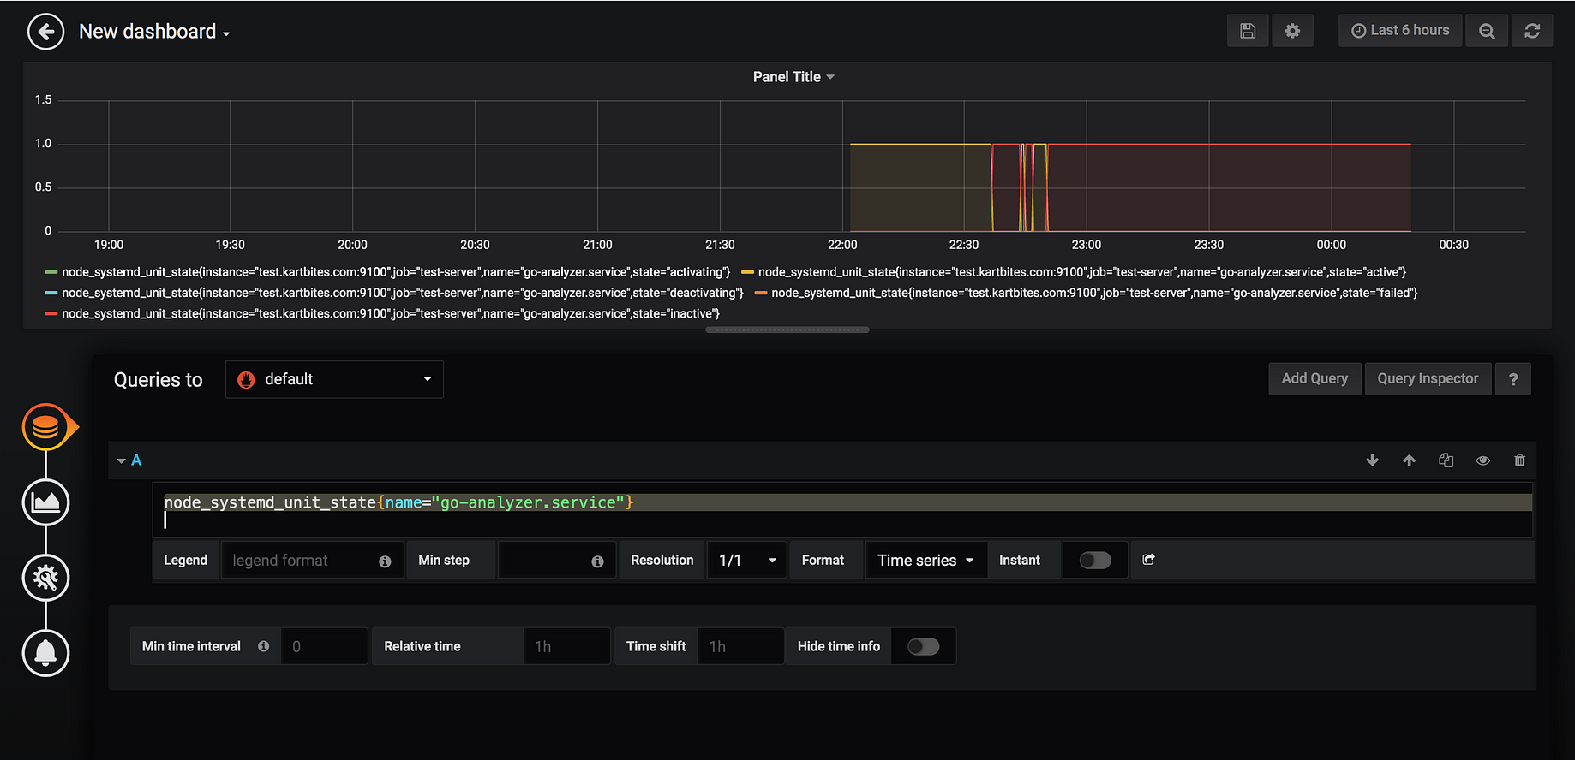
Task: Move query A up
Action: pos(1409,460)
